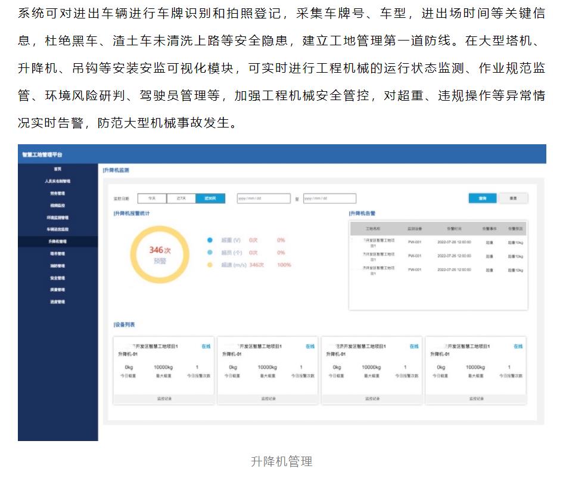Open the 首页 home menu item

click(57, 169)
